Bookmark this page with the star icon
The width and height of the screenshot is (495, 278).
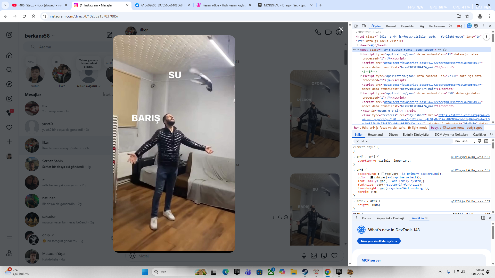(467, 16)
